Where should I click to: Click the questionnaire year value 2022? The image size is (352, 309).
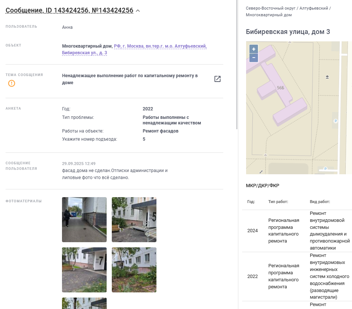pyautogui.click(x=148, y=109)
